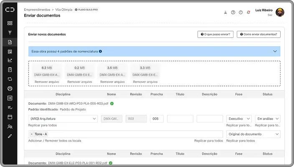Image resolution: width=294 pixels, height=167 pixels.
Task: Click the notification bell icon
Action: point(248,12)
